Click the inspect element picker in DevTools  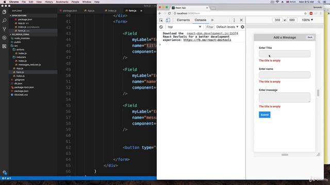click(x=161, y=20)
